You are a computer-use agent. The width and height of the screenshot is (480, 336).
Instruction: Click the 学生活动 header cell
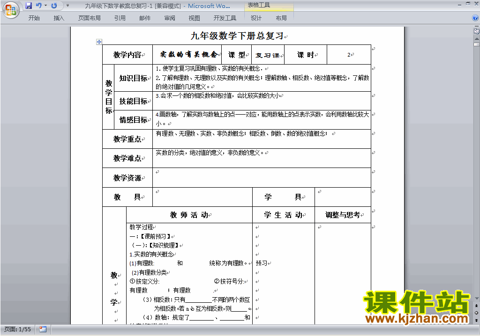(x=284, y=215)
